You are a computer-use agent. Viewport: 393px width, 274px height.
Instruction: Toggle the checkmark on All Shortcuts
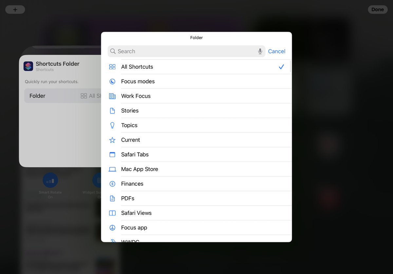(281, 67)
